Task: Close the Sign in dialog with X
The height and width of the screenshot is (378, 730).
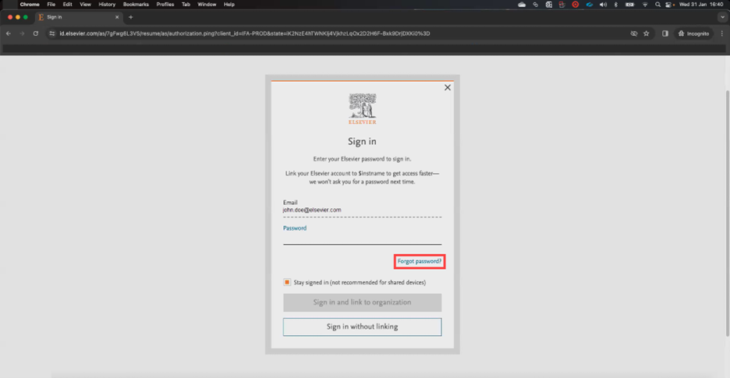Action: pyautogui.click(x=448, y=87)
